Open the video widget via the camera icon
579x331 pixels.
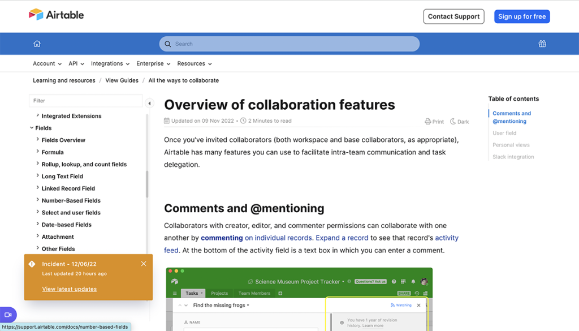(8, 315)
